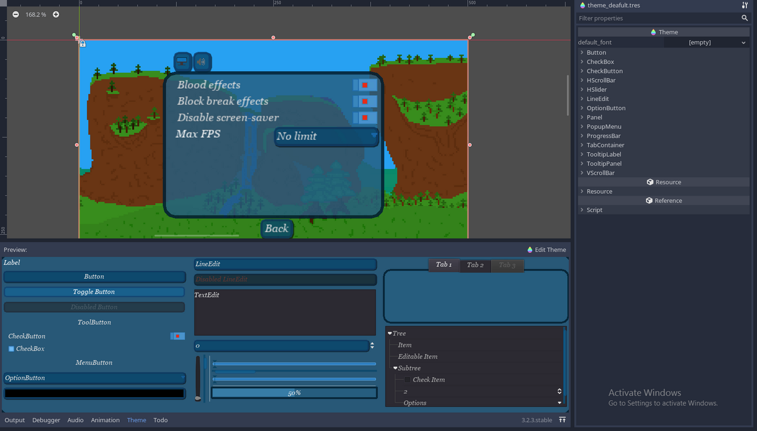
Task: Click the Back button in the game menu
Action: tap(277, 229)
